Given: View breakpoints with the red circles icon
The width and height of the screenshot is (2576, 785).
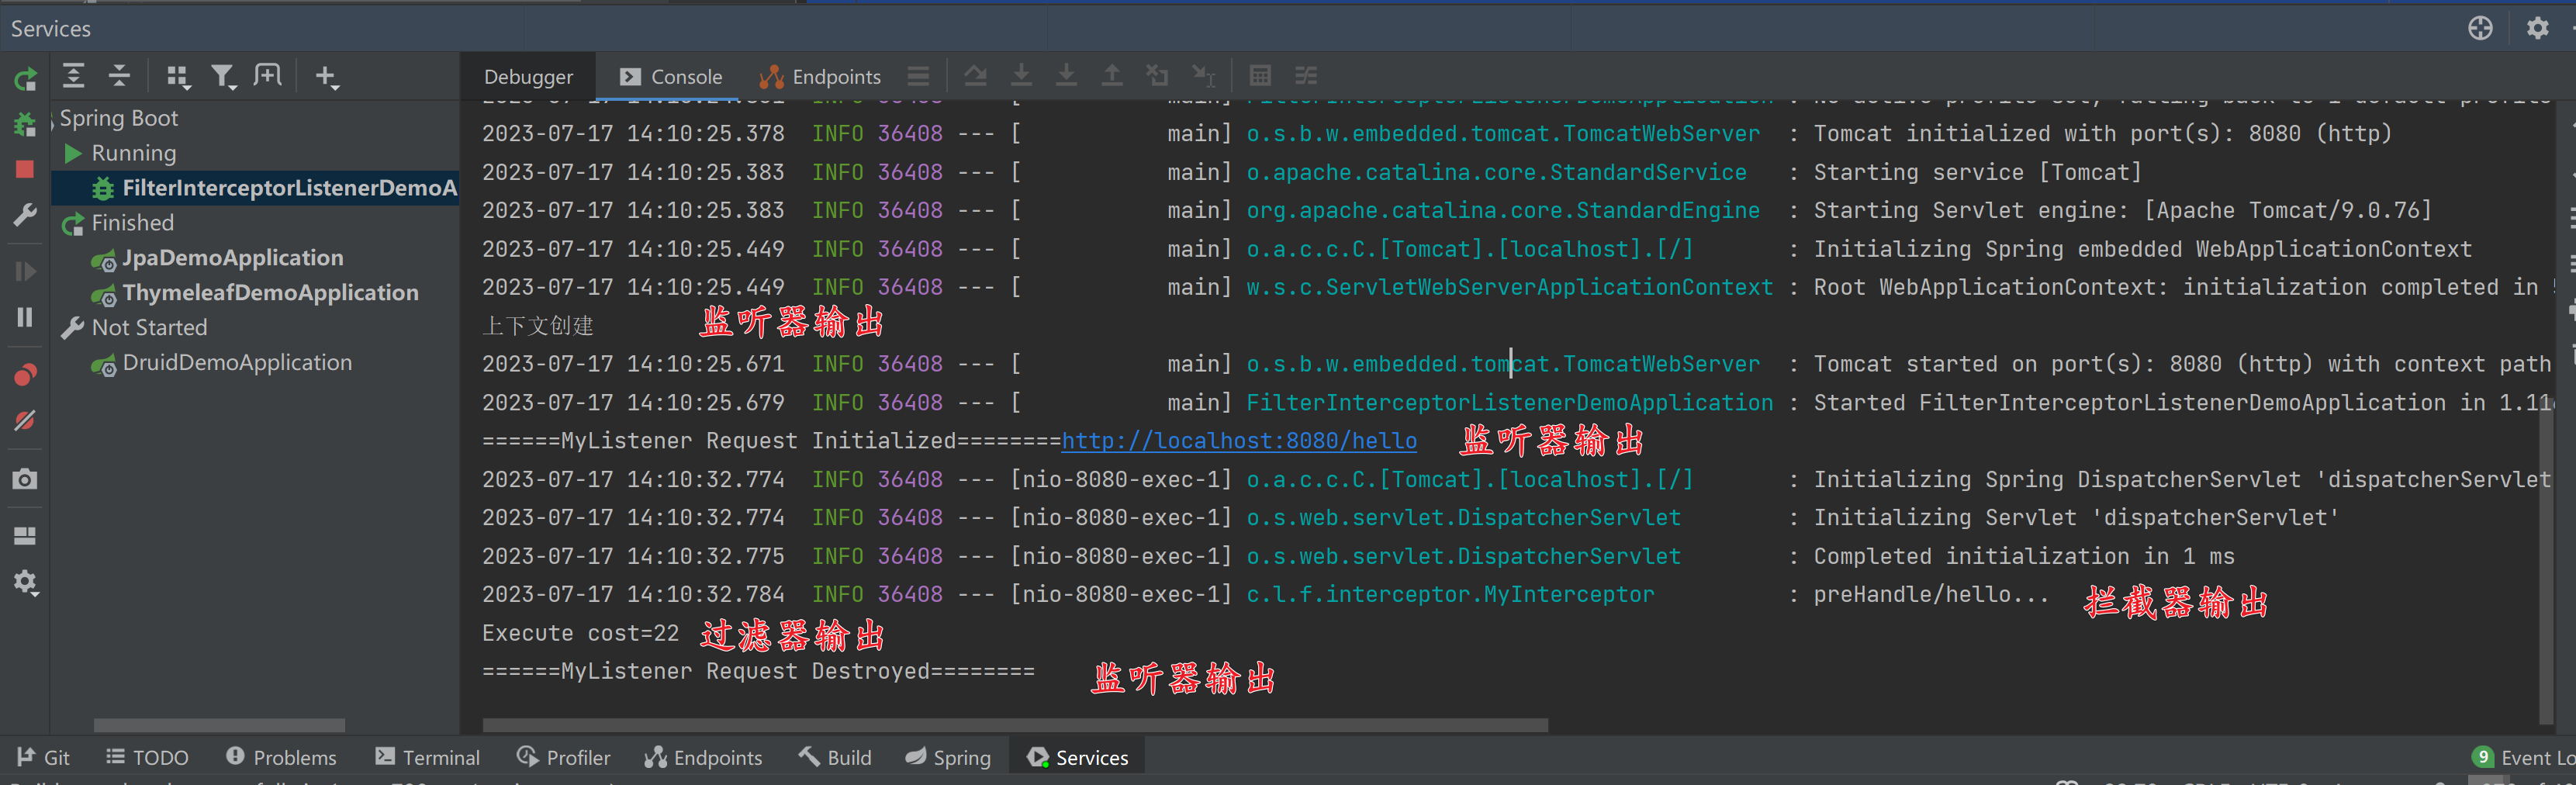Looking at the screenshot, I should pyautogui.click(x=25, y=374).
